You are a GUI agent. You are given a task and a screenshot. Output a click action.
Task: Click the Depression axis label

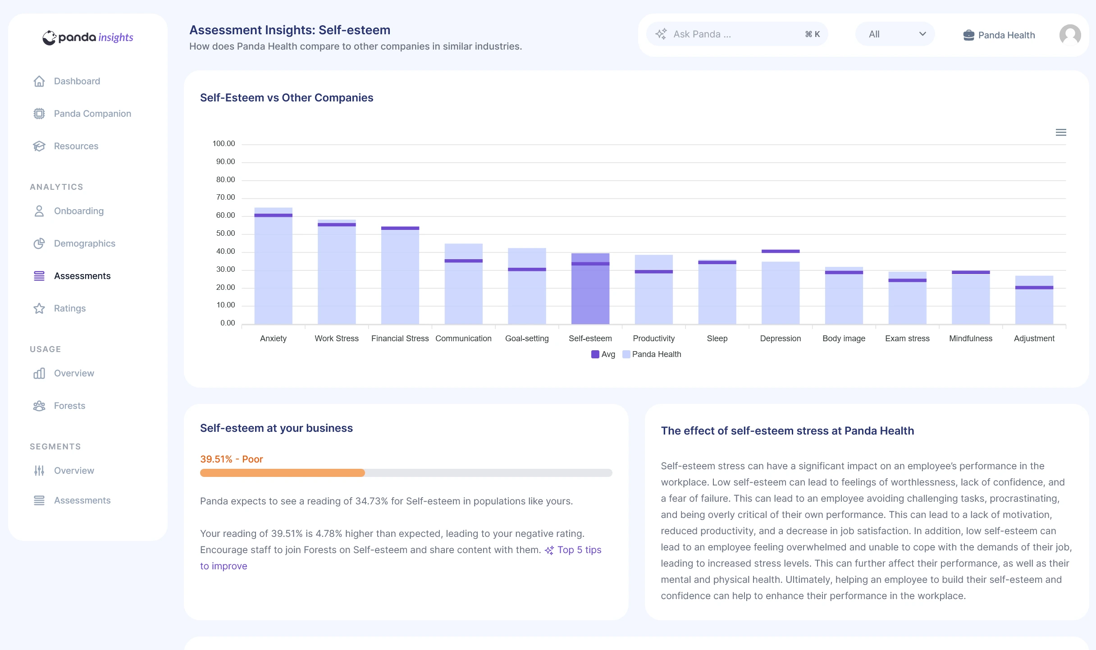pos(781,339)
